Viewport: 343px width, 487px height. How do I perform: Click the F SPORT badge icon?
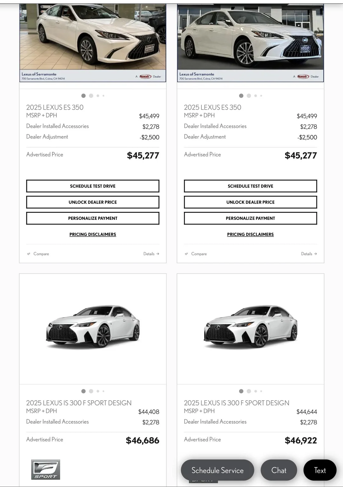tap(46, 470)
